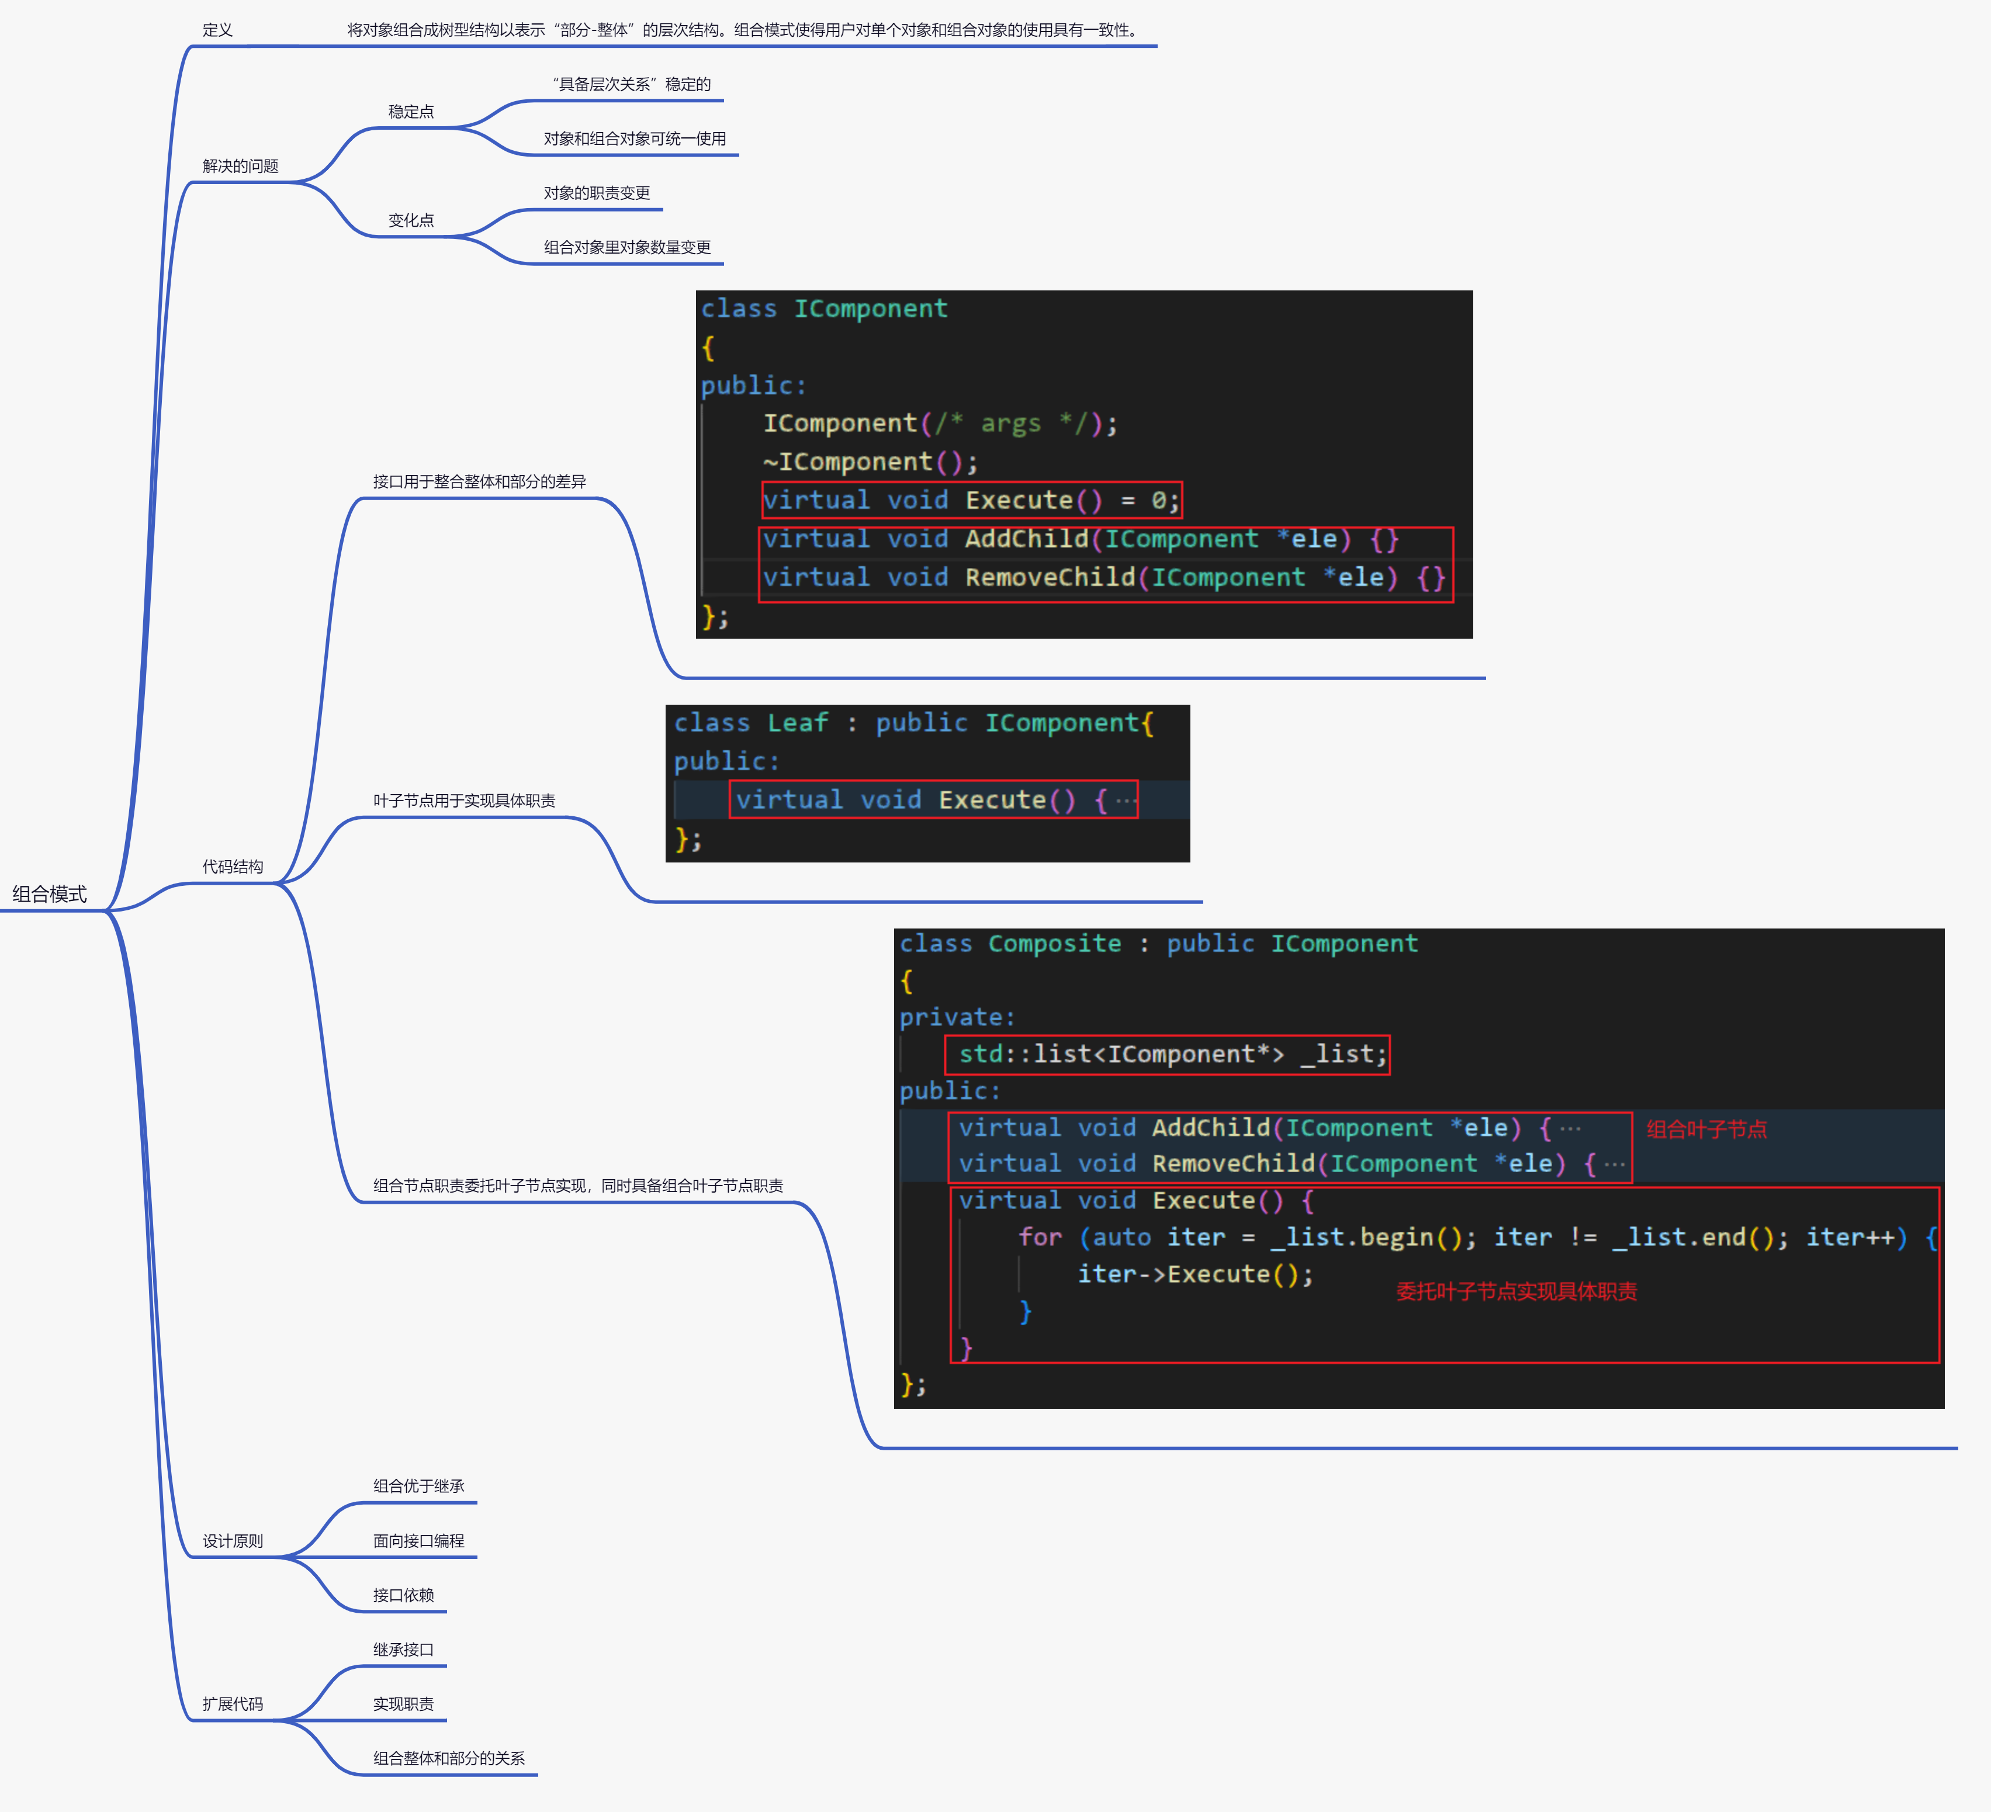The image size is (1991, 1812).
Task: Click the iter->Execute(); code line
Action: click(1195, 1274)
